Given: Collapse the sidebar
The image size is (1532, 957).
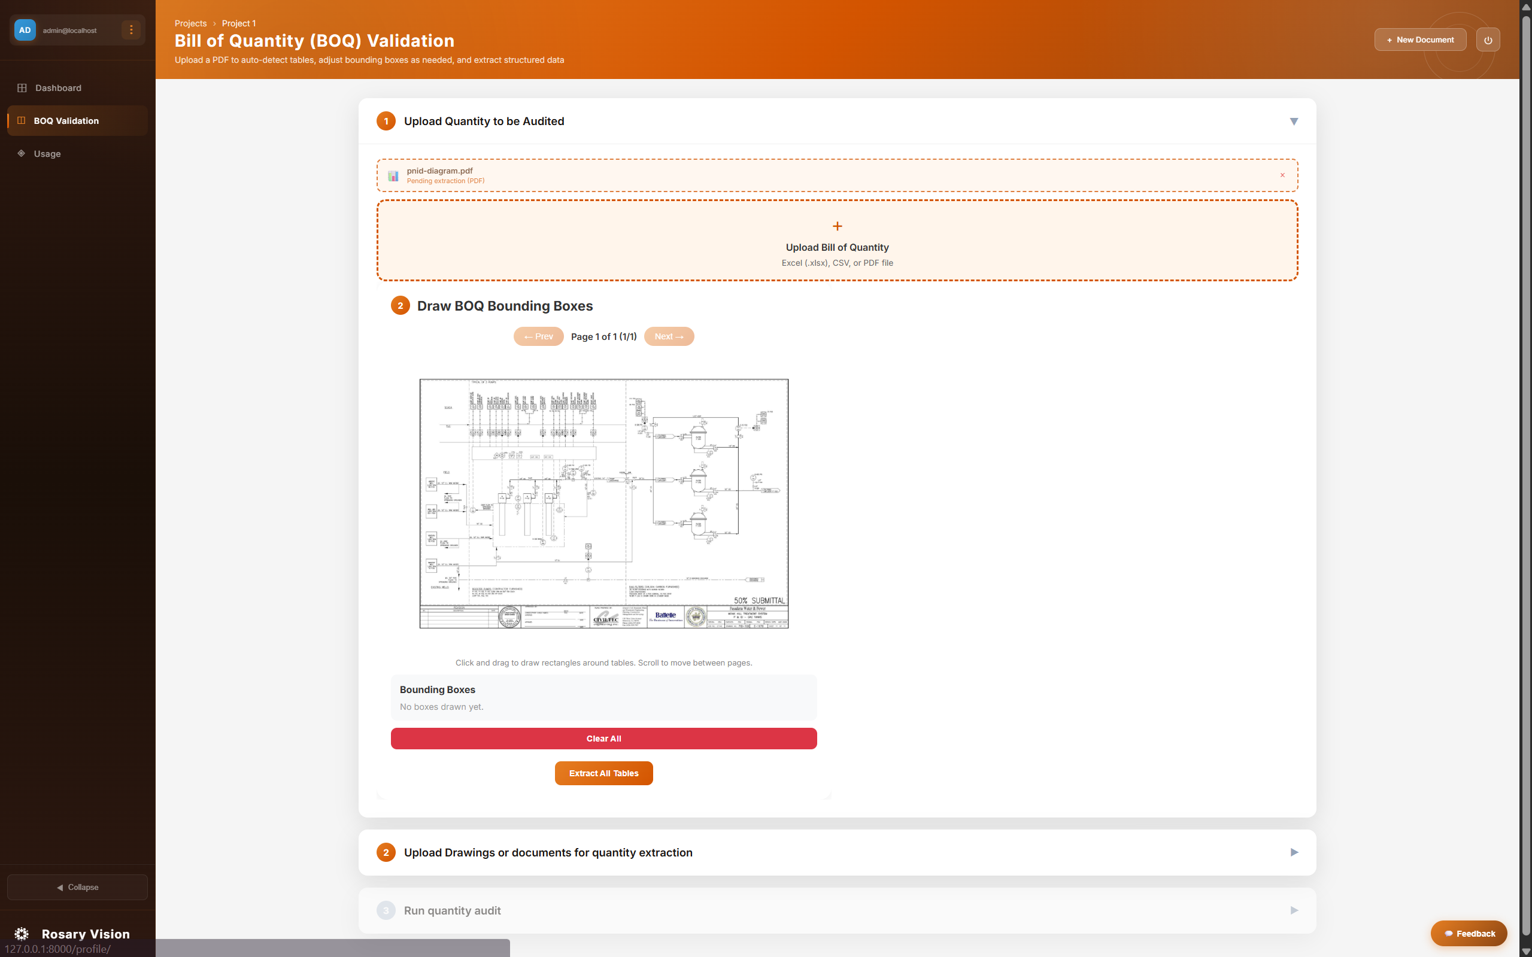Looking at the screenshot, I should click(77, 887).
